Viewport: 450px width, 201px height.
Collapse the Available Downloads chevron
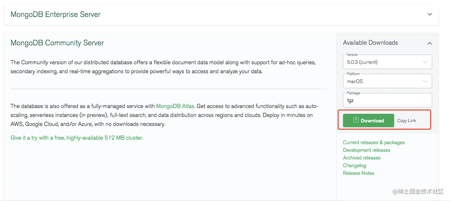[x=430, y=43]
